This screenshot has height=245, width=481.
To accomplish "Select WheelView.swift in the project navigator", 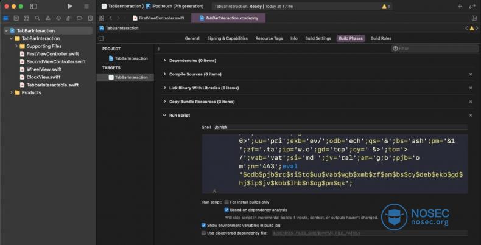I will pos(43,69).
